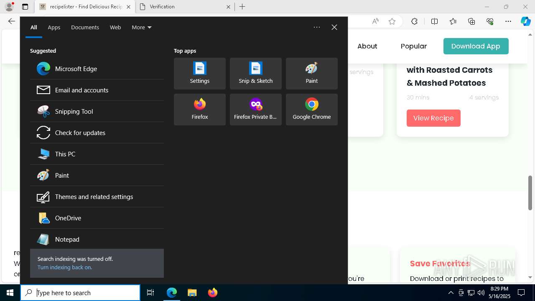Screen dimensions: 535x301
Task: Expand the More filter dropdown
Action: tap(142, 27)
